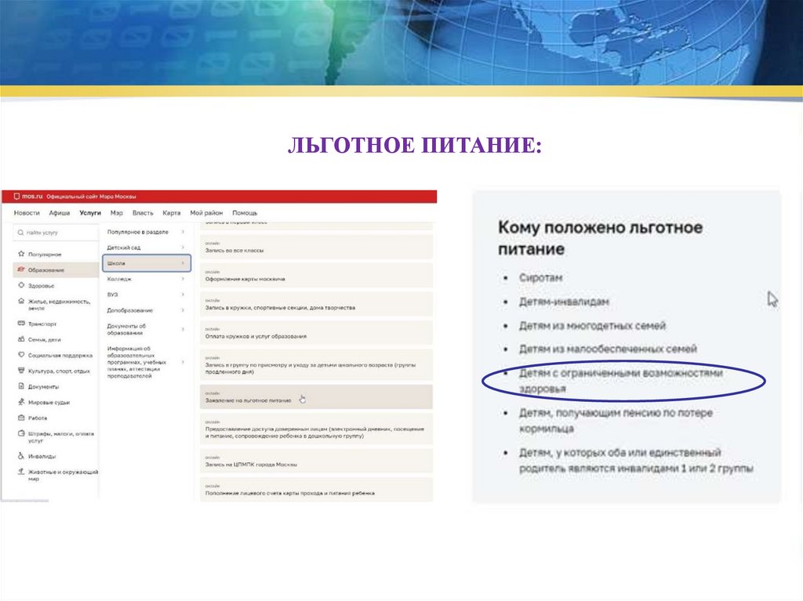The width and height of the screenshot is (803, 601).
Task: Open Оплата кружков и услуг образования
Action: click(316, 333)
